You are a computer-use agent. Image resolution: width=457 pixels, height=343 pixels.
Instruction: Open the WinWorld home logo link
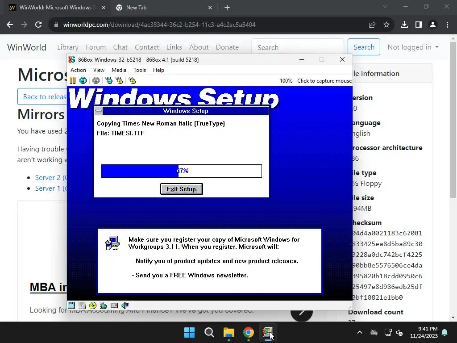pos(27,47)
